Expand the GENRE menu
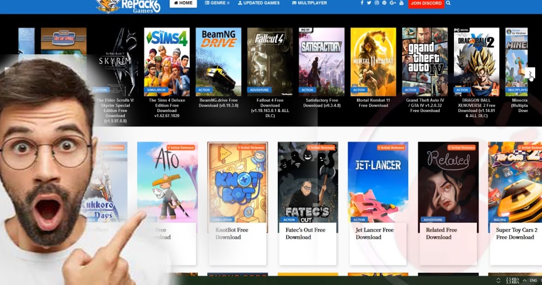This screenshot has width=542, height=285. point(217,3)
